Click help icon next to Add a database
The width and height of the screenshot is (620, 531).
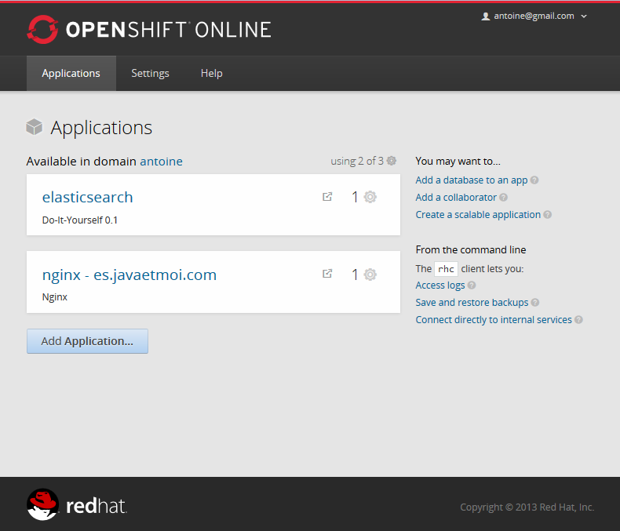(534, 180)
